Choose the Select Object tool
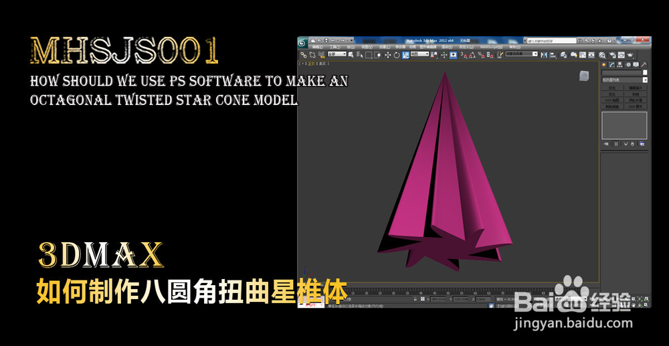This screenshot has width=669, height=346. 351,55
